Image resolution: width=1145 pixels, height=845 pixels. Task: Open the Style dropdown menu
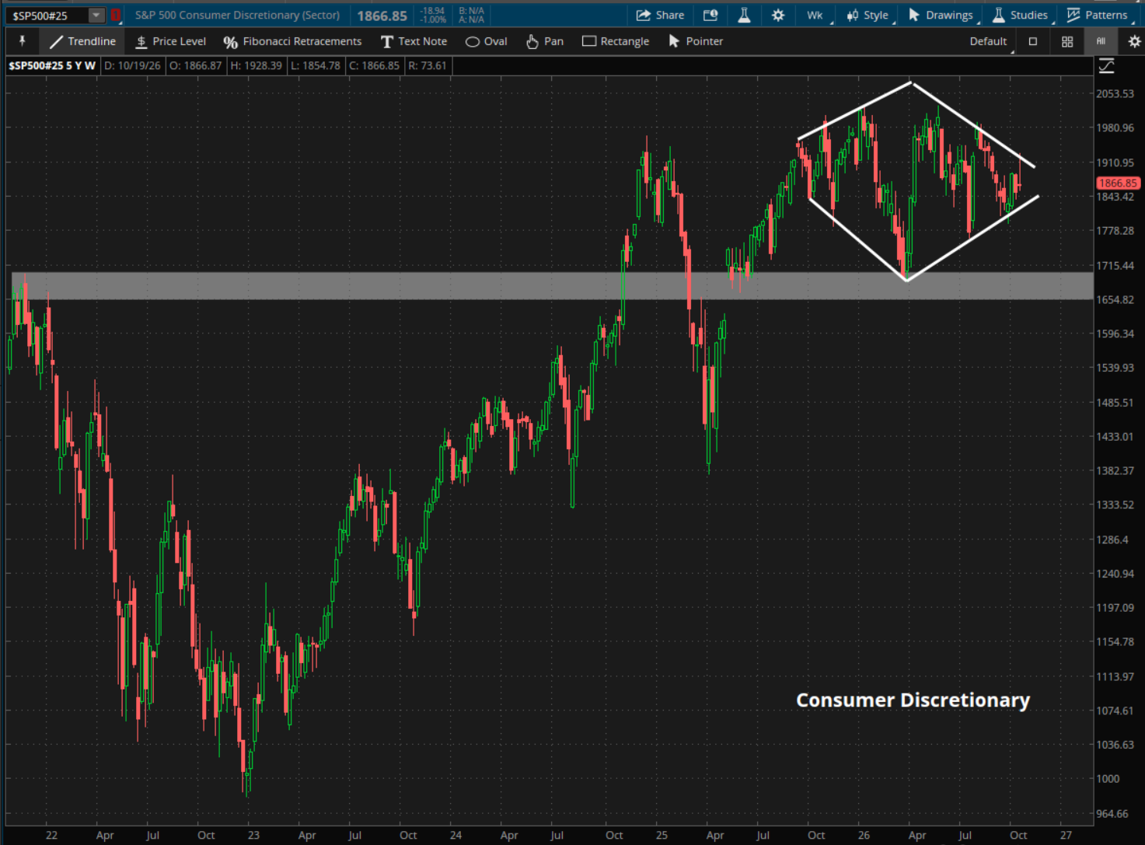pos(869,15)
